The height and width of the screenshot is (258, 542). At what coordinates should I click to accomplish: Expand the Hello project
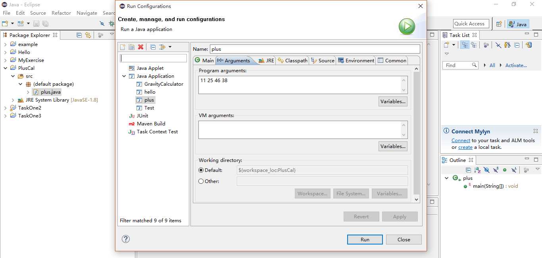point(5,52)
